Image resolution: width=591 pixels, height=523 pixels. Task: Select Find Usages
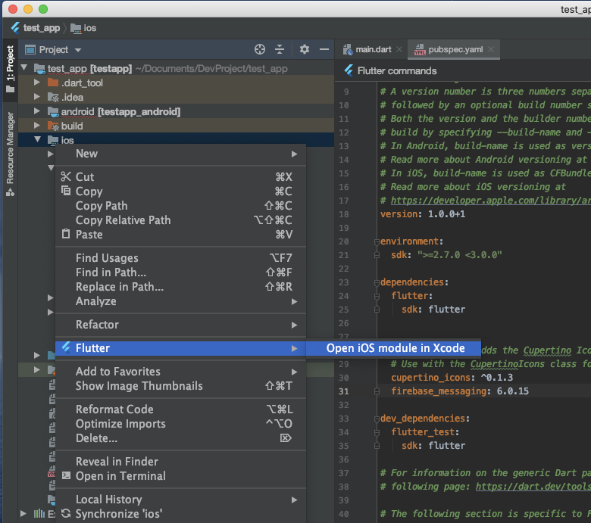click(180, 258)
